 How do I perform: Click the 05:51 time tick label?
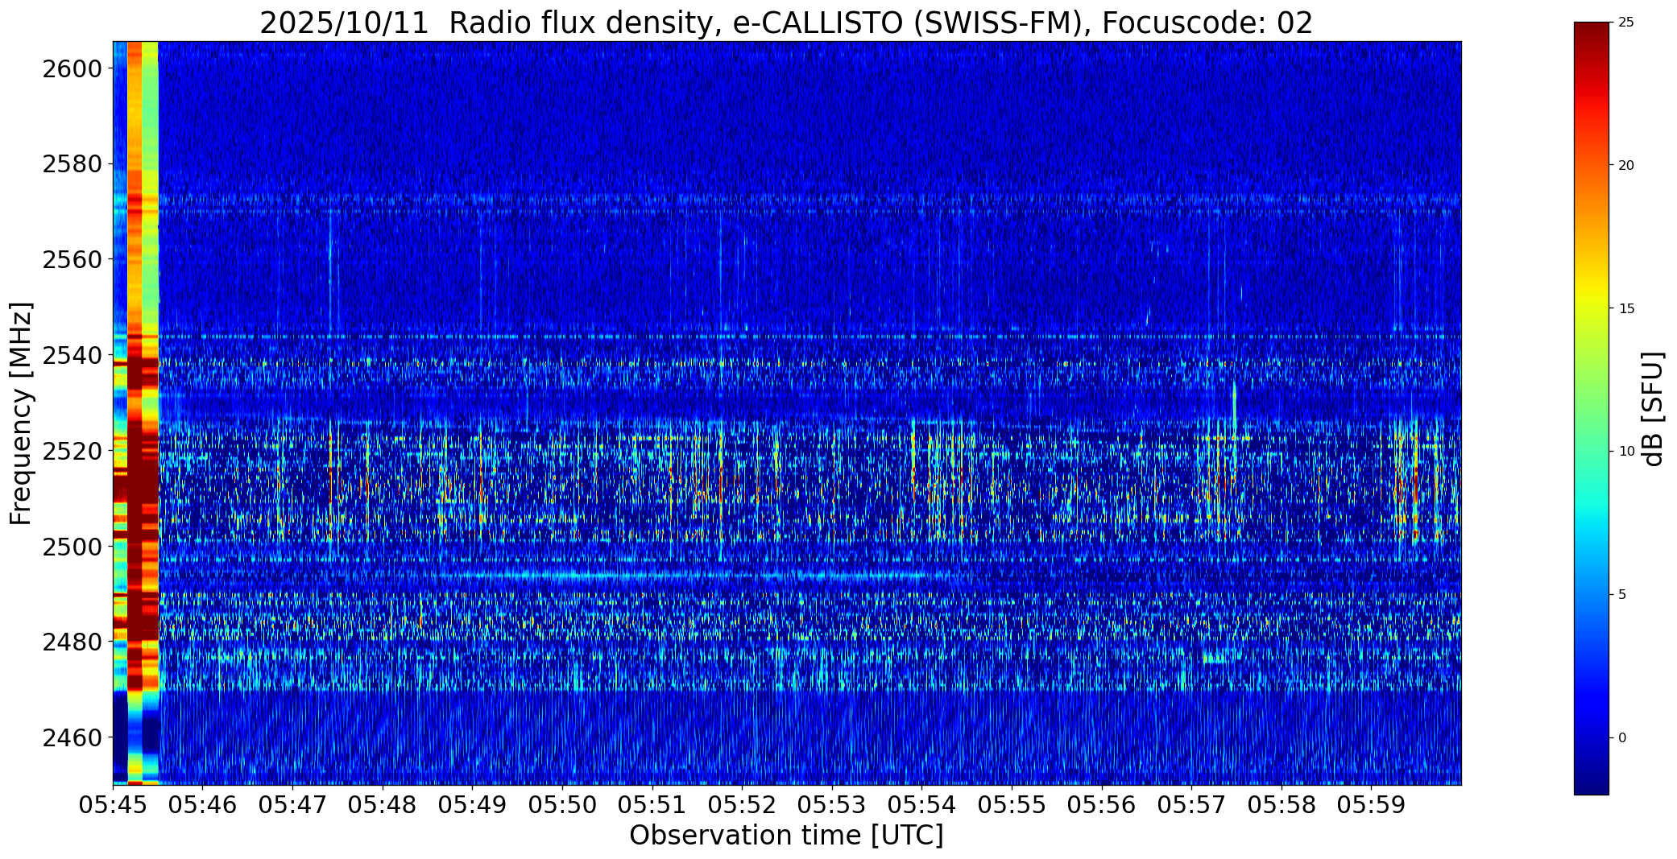tap(652, 804)
